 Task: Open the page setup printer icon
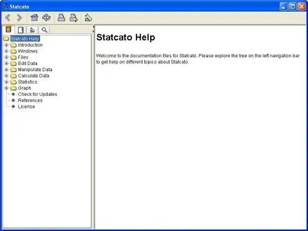click(x=74, y=18)
